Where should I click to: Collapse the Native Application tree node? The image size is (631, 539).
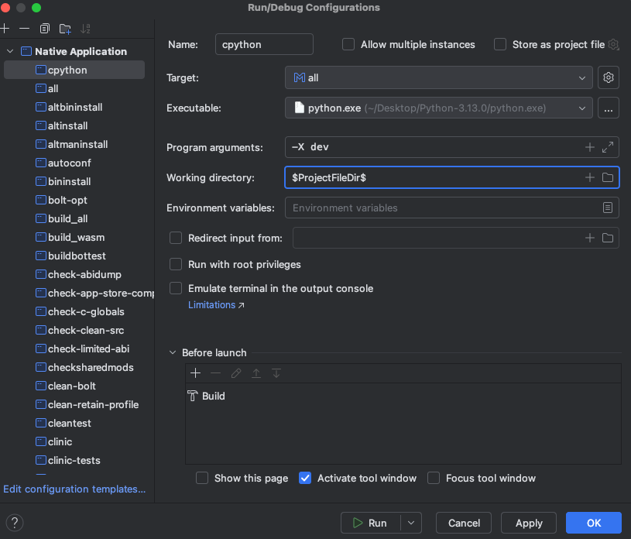(x=10, y=52)
